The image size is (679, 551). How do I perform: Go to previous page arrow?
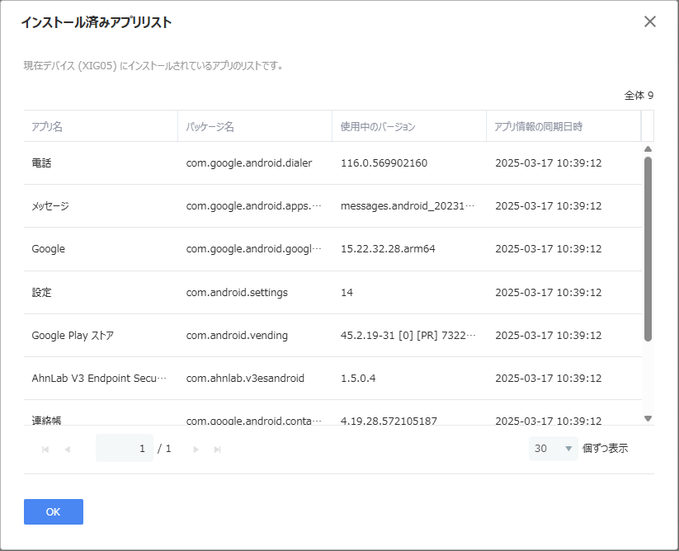click(x=68, y=450)
